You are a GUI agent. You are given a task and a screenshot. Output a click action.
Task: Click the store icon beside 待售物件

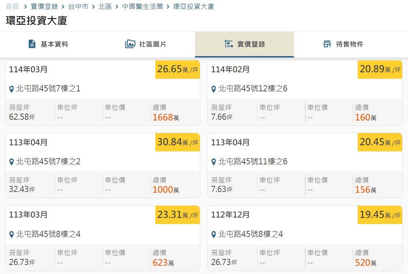[x=327, y=44]
